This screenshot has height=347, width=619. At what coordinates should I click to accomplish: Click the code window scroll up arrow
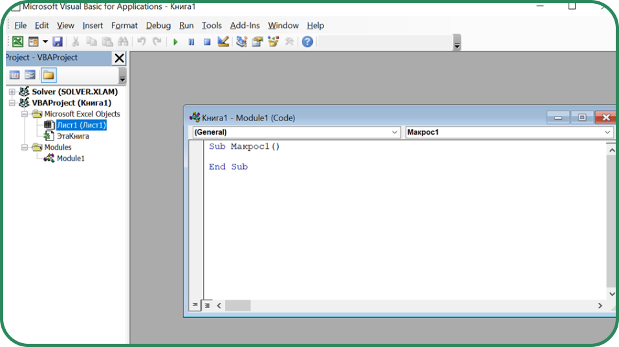pos(611,150)
